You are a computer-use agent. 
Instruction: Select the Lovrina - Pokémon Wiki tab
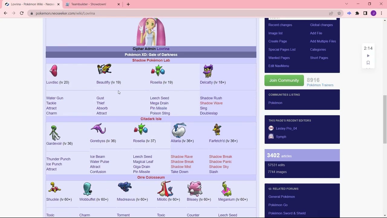click(32, 4)
